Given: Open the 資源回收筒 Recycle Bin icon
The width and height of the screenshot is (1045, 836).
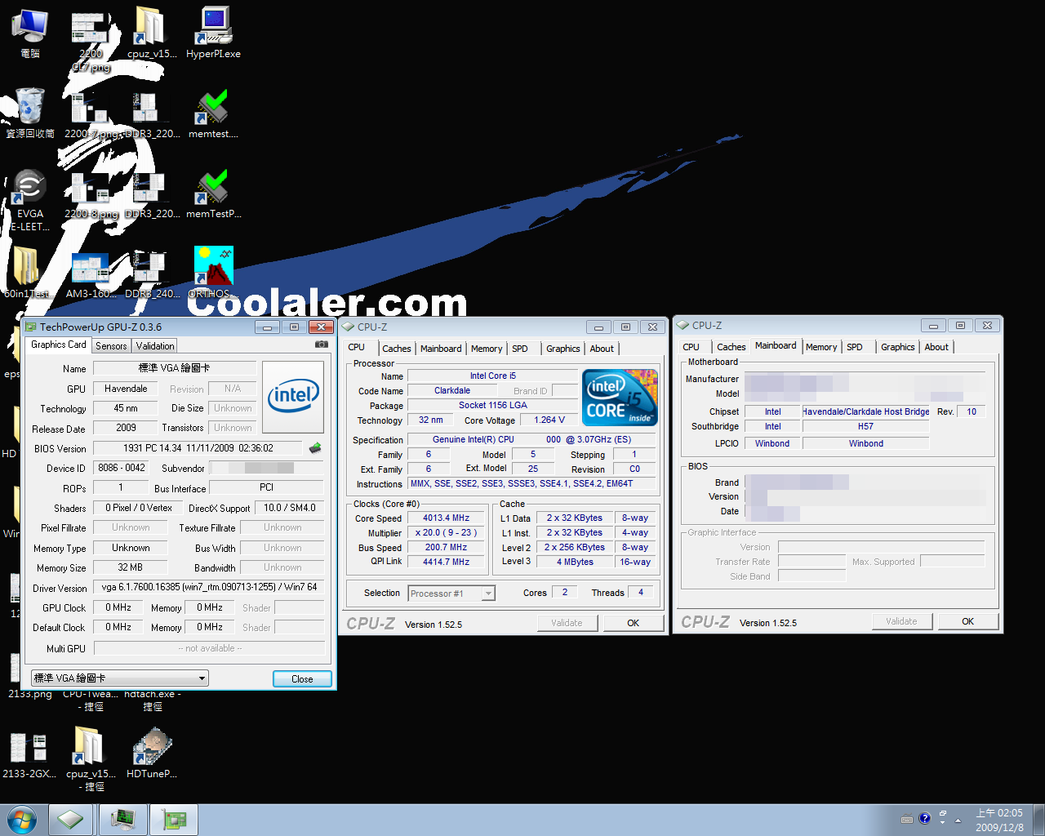Looking at the screenshot, I should point(30,113).
